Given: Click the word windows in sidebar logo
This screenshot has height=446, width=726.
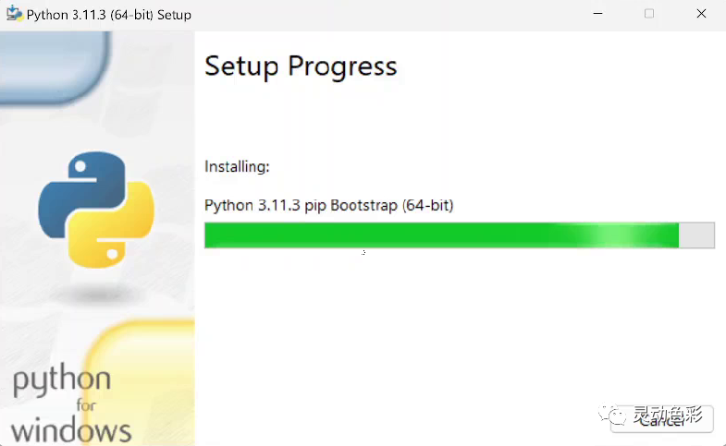Looking at the screenshot, I should tap(71, 430).
